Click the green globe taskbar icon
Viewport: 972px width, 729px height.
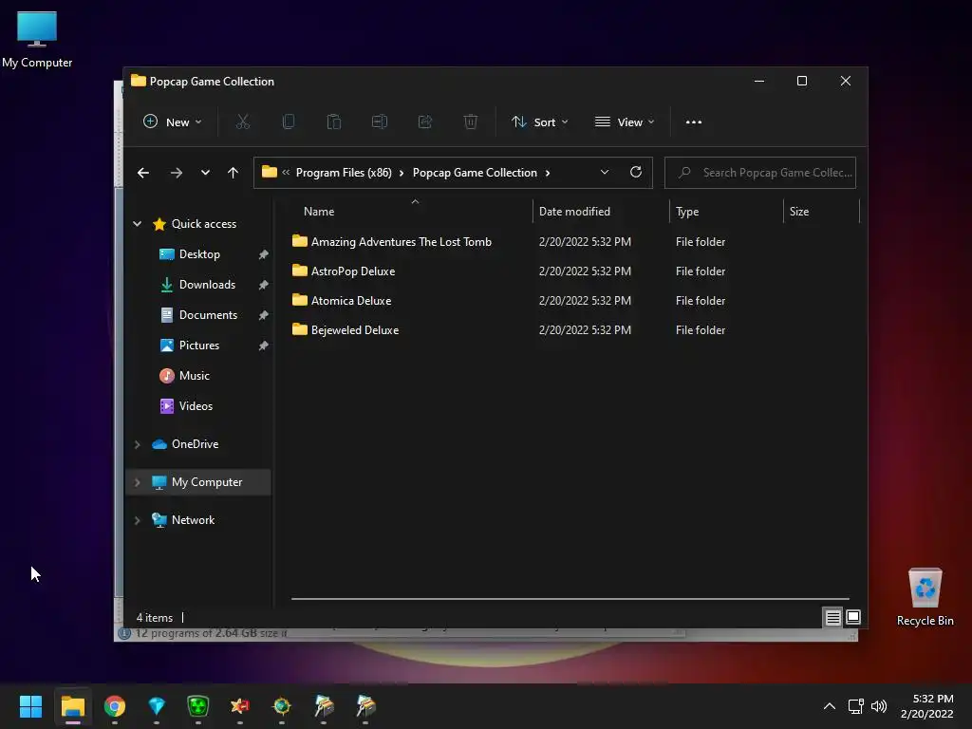tap(281, 706)
